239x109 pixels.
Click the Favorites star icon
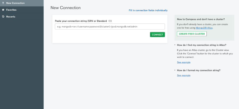[3, 10]
